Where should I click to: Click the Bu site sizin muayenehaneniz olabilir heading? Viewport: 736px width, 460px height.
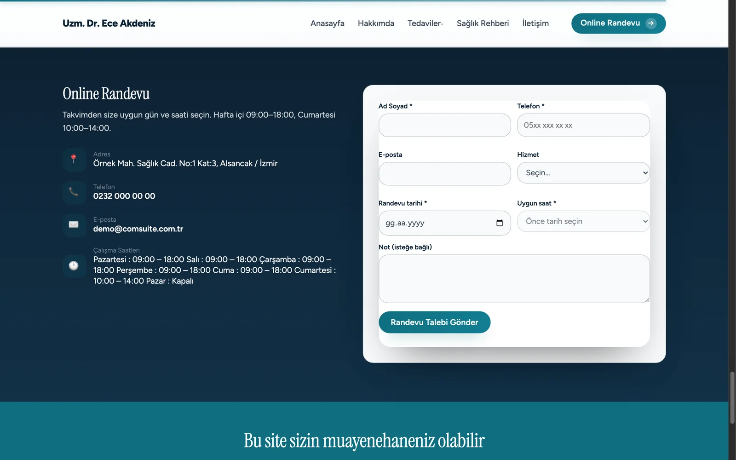click(x=364, y=440)
